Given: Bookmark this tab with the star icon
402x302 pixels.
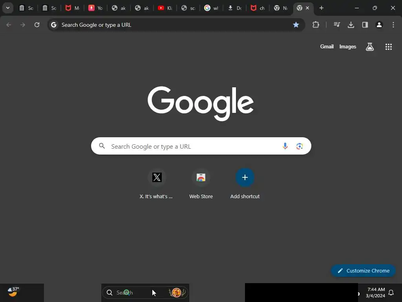Looking at the screenshot, I should pos(296,25).
